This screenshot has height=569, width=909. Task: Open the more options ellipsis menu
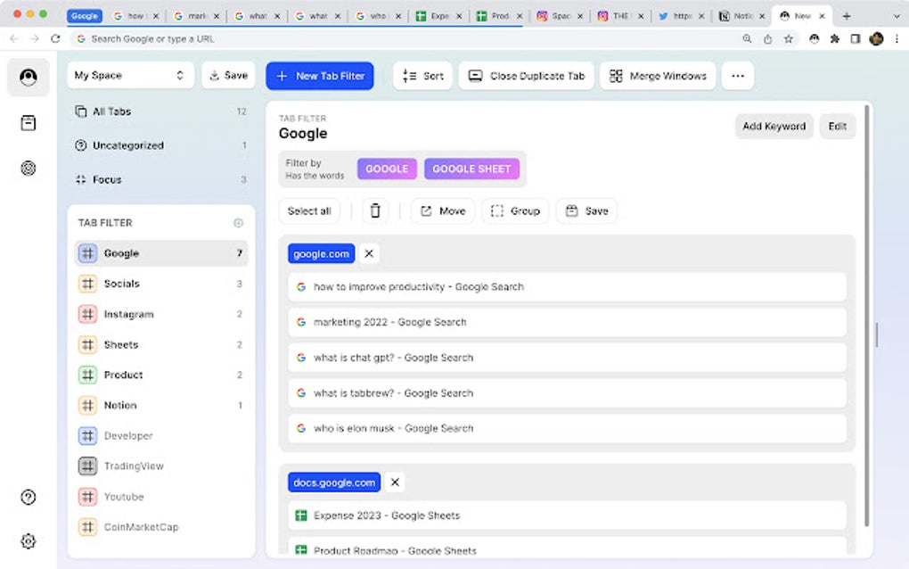(x=737, y=76)
